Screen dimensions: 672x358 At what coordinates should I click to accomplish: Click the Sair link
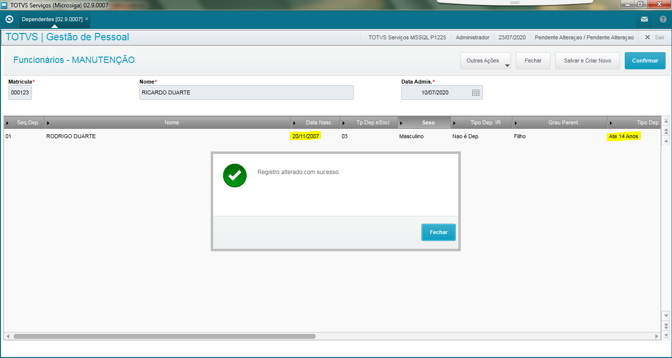[x=659, y=37]
